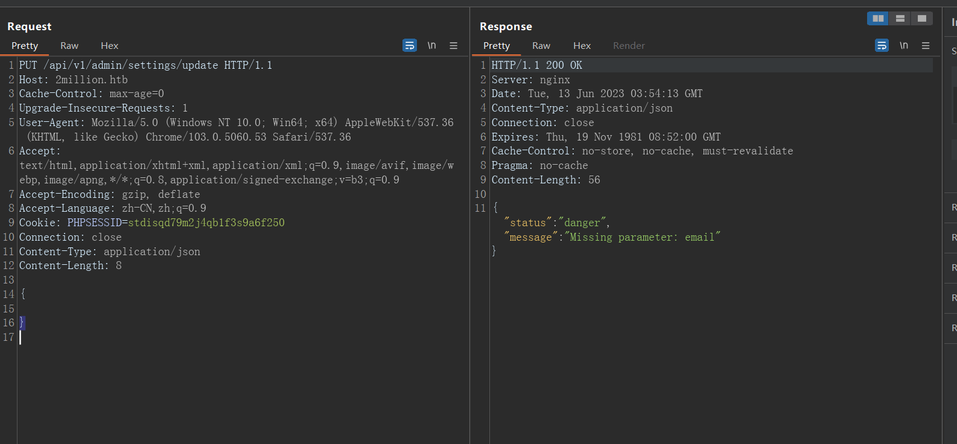
Task: Click the Cache-Control: max-age=0 request header
Action: click(92, 94)
